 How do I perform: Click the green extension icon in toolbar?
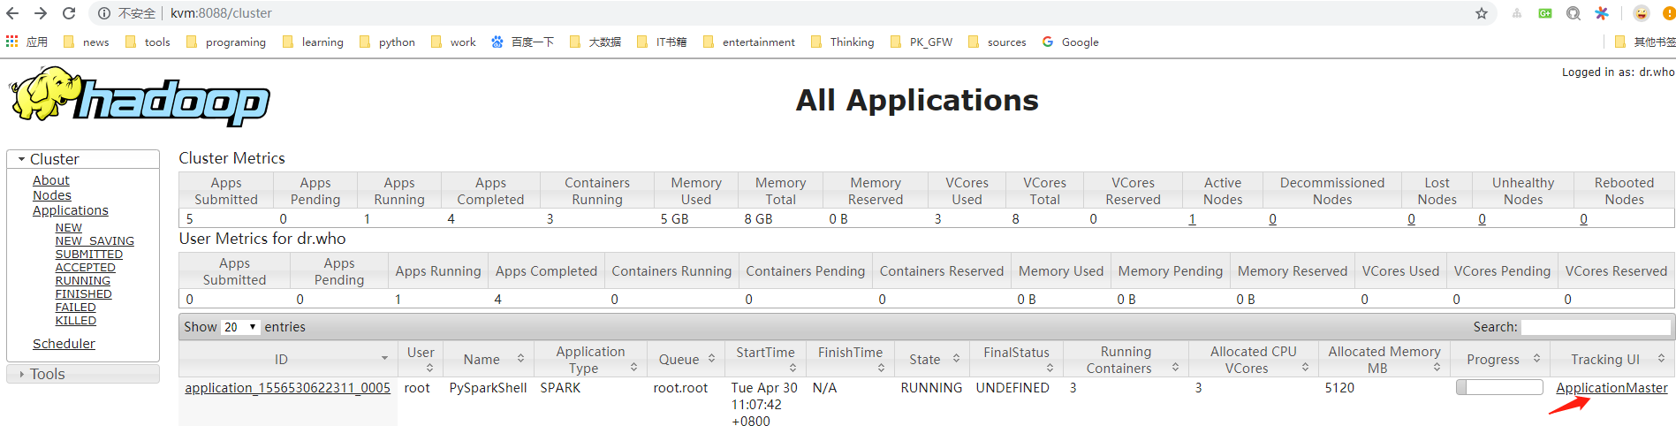(1545, 13)
